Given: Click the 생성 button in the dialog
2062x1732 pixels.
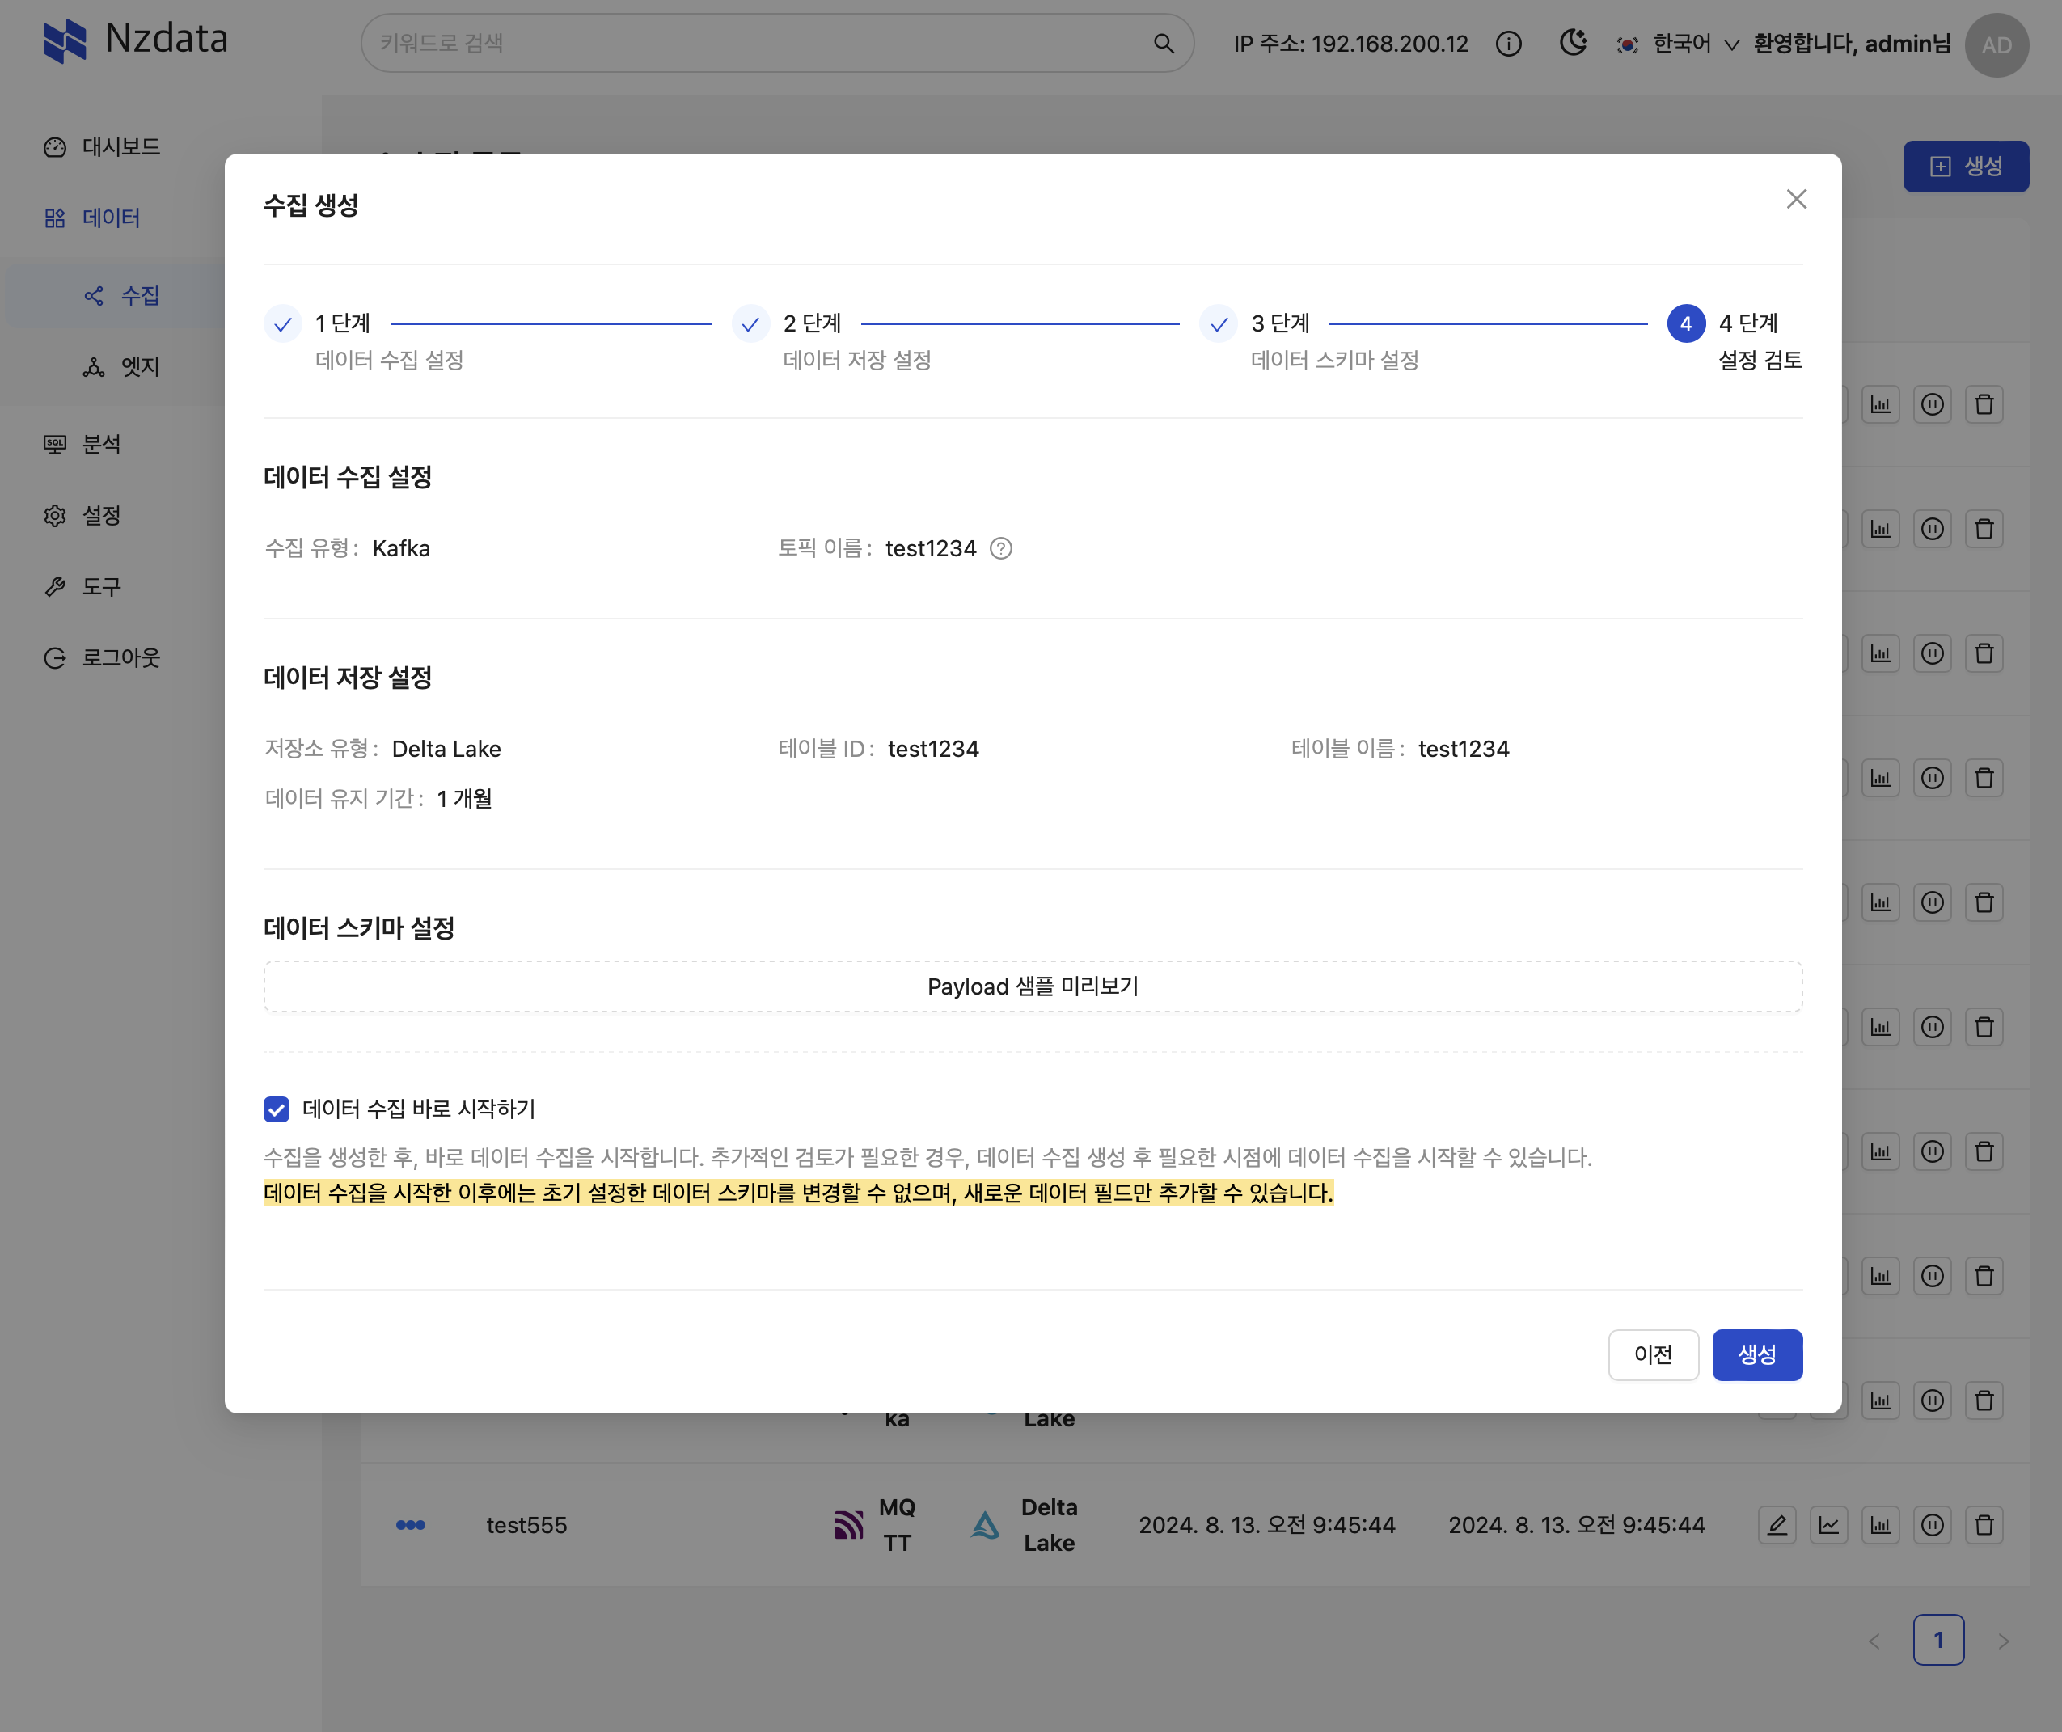Looking at the screenshot, I should [x=1756, y=1355].
